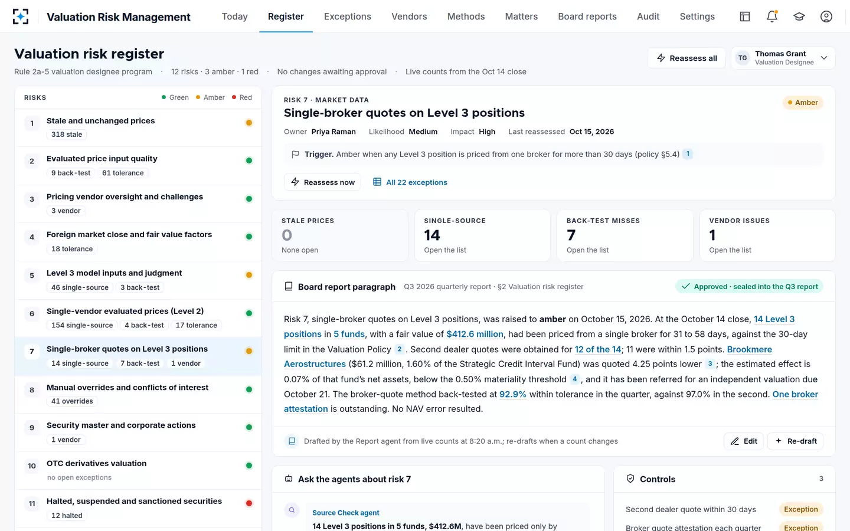Screen dimensions: 850x531
Task: Click the Amber status badge for risk 7
Action: pos(803,103)
